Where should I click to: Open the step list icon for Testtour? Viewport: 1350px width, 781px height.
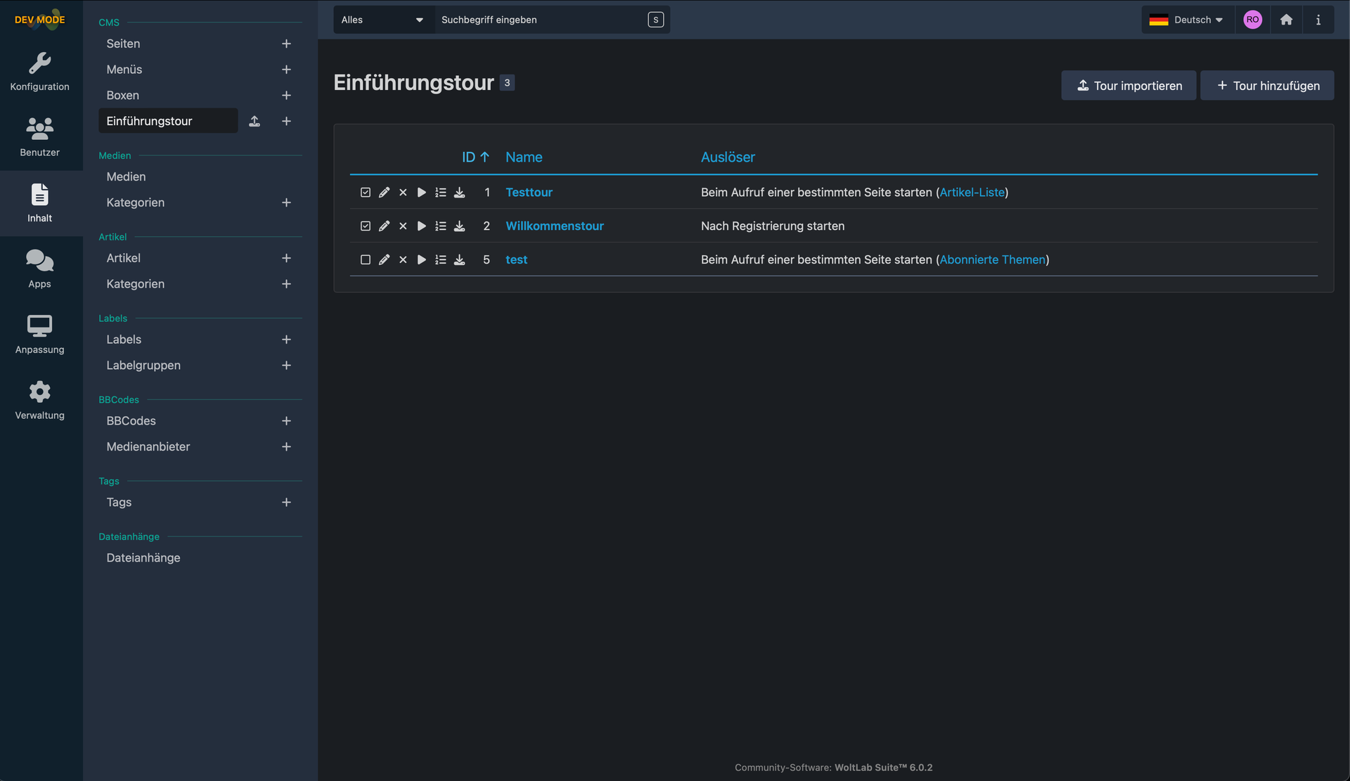click(x=440, y=193)
